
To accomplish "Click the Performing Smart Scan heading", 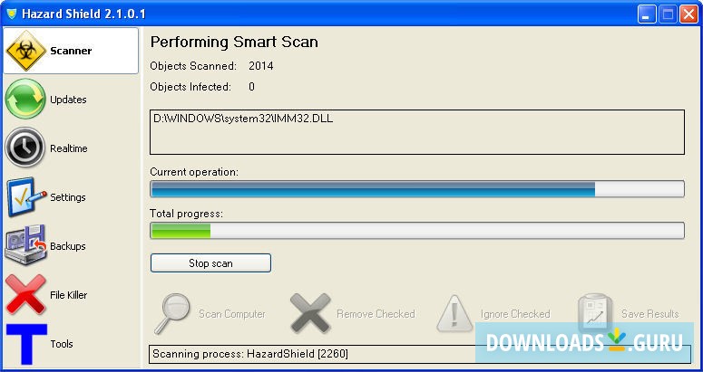I will coord(234,42).
